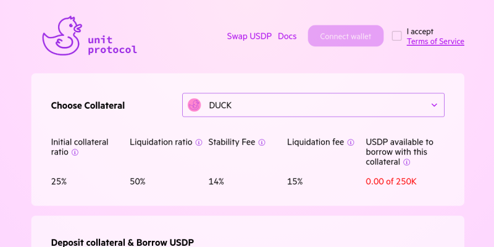The image size is (494, 247).
Task: Tick the I accept checkbox
Action: tap(396, 36)
